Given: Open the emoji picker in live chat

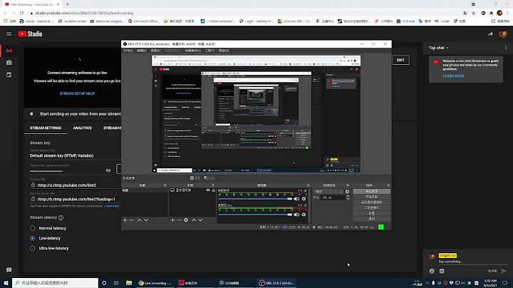Looking at the screenshot, I should [x=432, y=271].
